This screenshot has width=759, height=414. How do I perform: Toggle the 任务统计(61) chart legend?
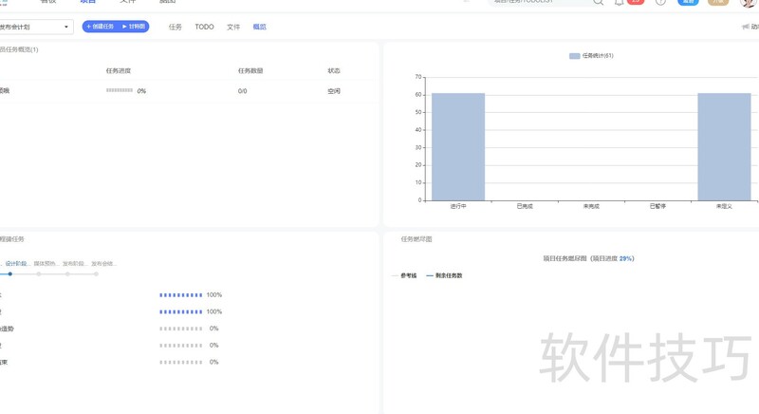pos(591,56)
